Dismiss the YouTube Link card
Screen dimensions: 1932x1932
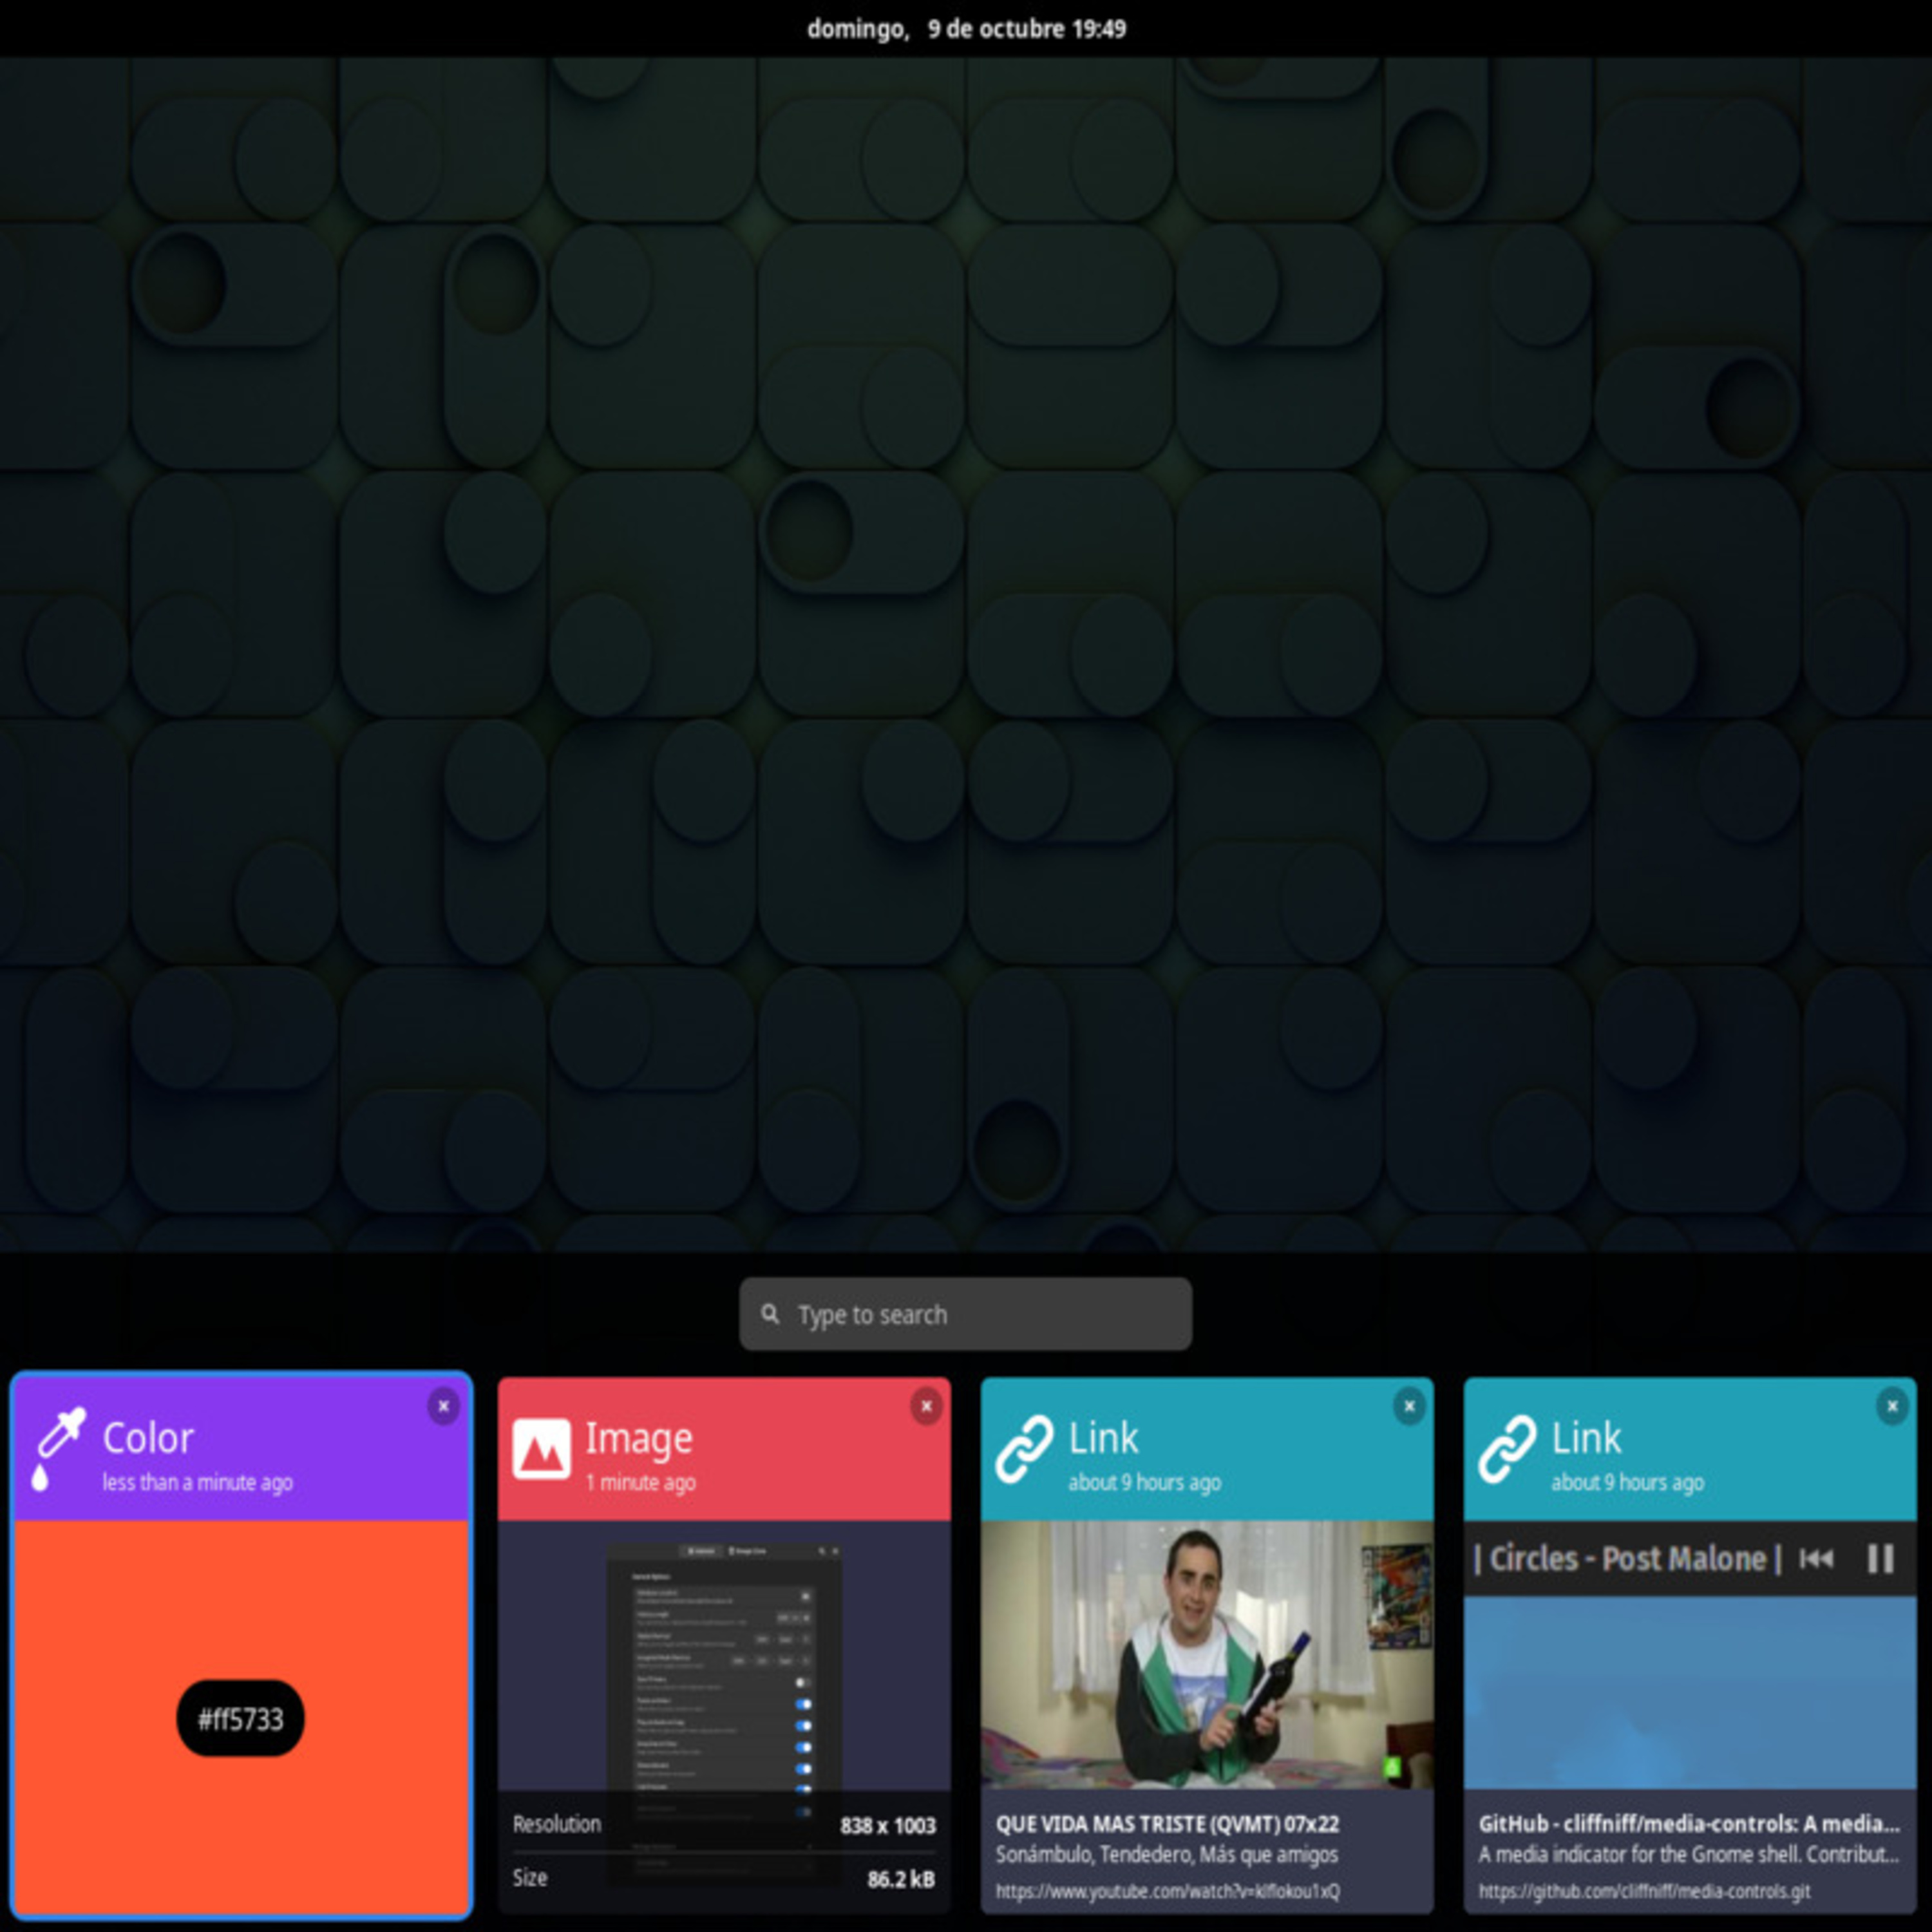click(1409, 1406)
